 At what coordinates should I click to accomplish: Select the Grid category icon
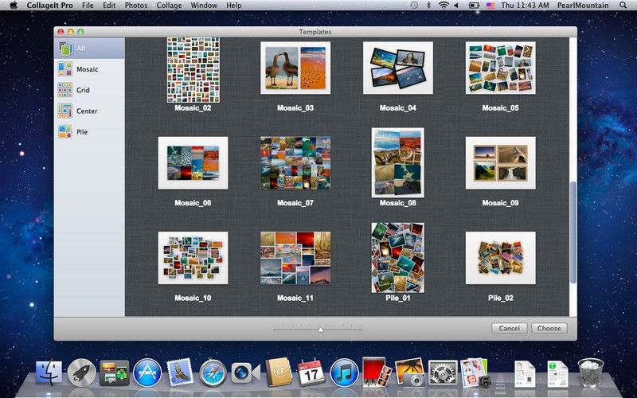click(x=65, y=90)
